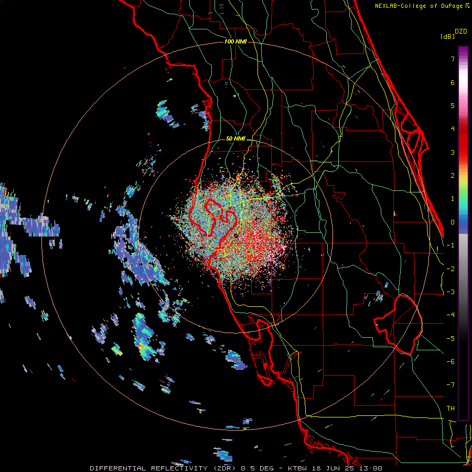Image resolution: width=472 pixels, height=472 pixels.
Task: Click the -4 value on color scale
Action: (x=450, y=315)
